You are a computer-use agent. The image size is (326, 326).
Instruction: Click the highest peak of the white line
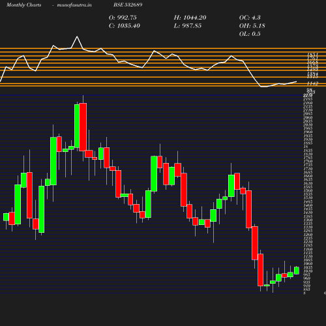77,37
